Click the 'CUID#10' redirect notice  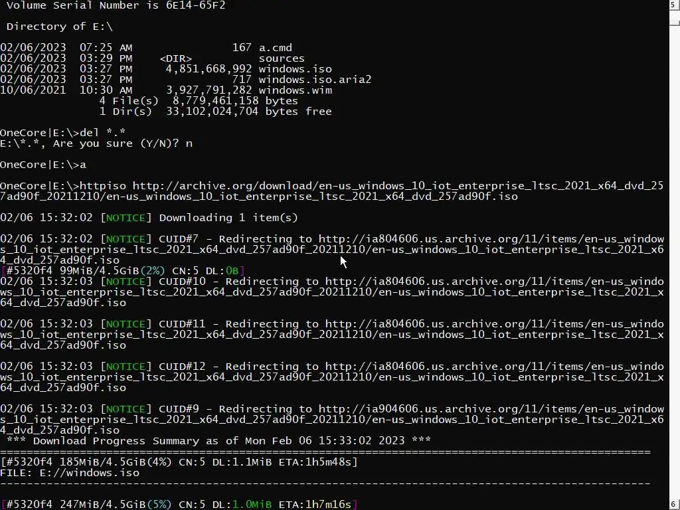click(332, 292)
